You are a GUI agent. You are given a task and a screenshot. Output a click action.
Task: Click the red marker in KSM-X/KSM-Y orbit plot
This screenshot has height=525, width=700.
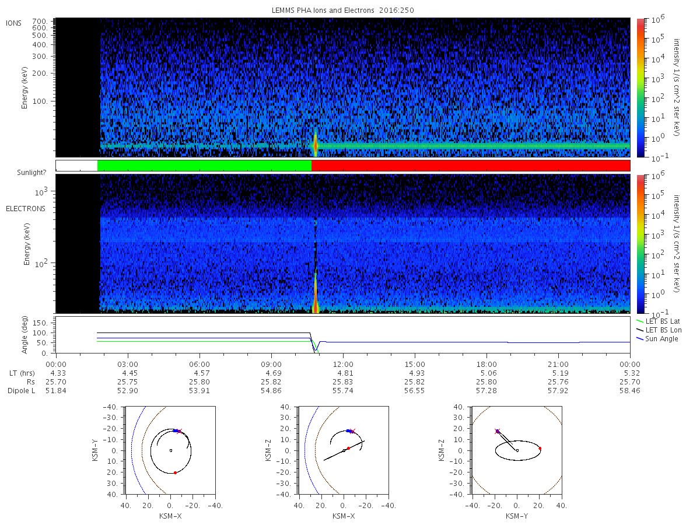175,473
